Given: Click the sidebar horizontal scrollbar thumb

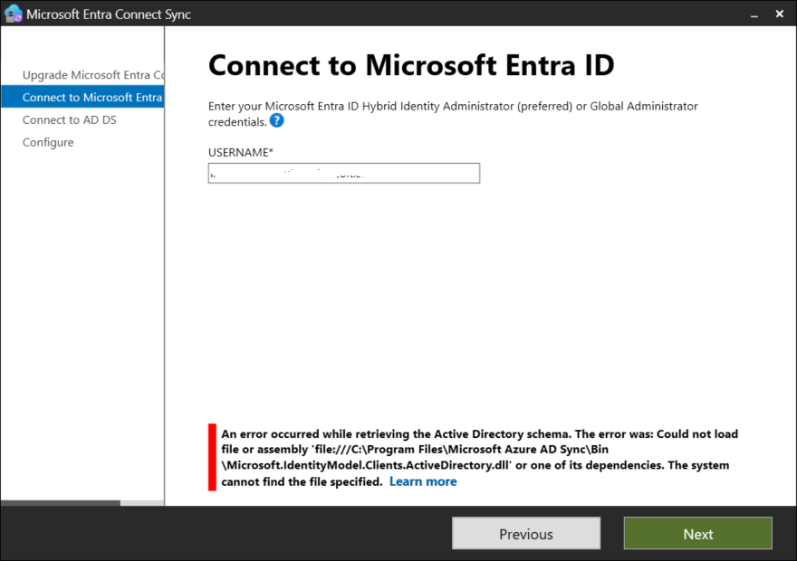Looking at the screenshot, I should [61, 503].
